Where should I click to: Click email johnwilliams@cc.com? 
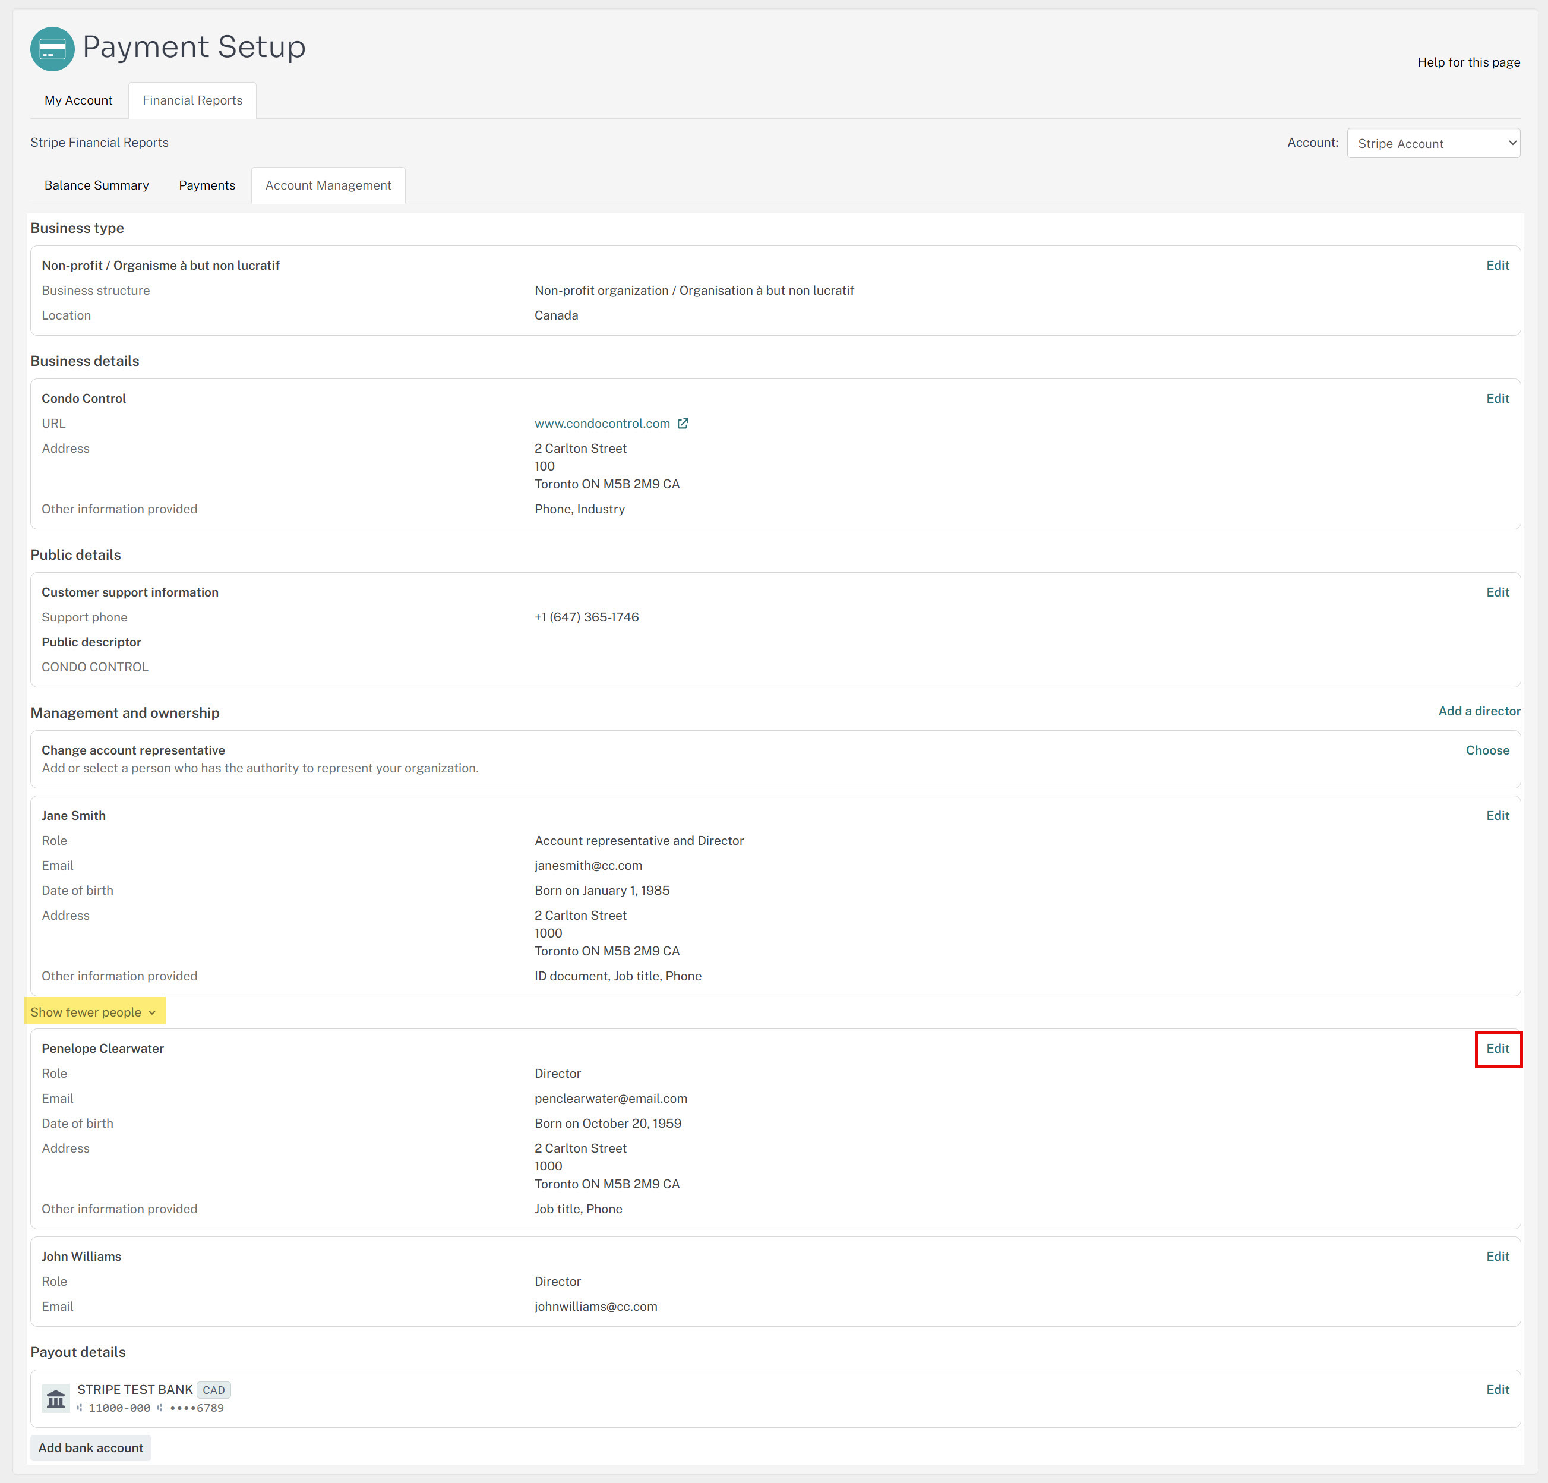click(x=596, y=1306)
